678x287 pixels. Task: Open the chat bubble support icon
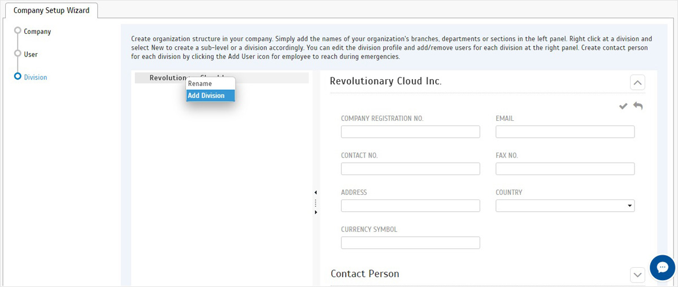[663, 268]
